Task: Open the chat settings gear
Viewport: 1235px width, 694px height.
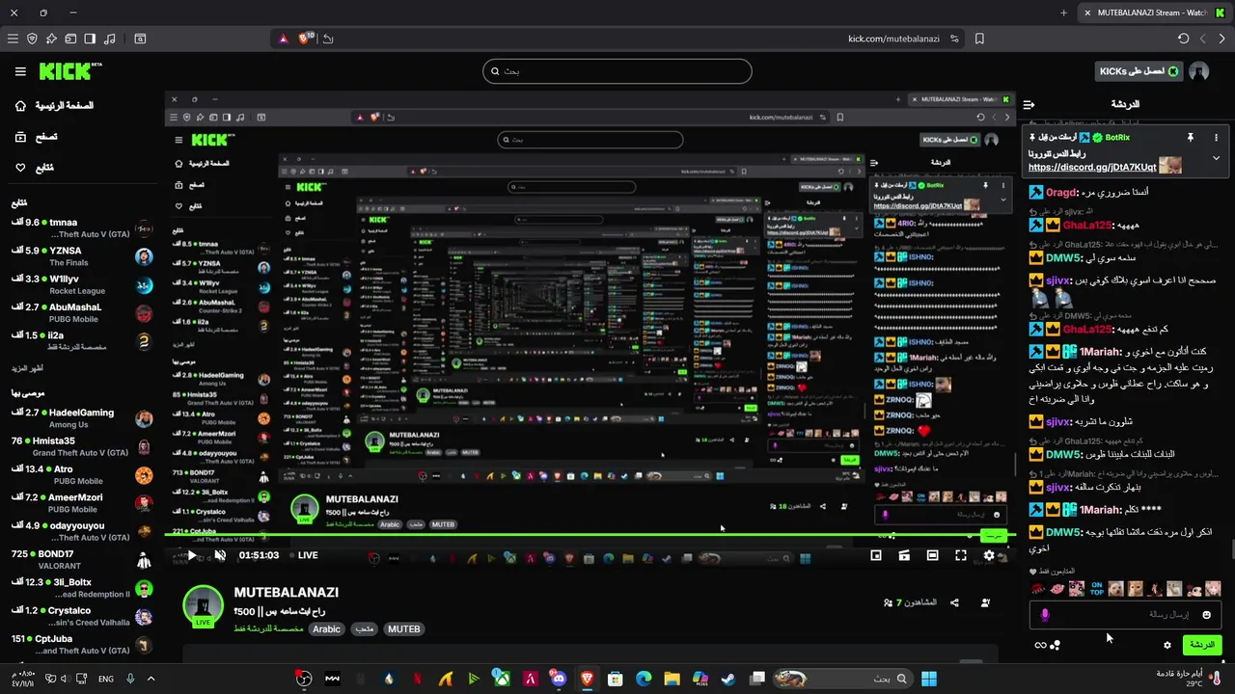Action: coord(1167,646)
